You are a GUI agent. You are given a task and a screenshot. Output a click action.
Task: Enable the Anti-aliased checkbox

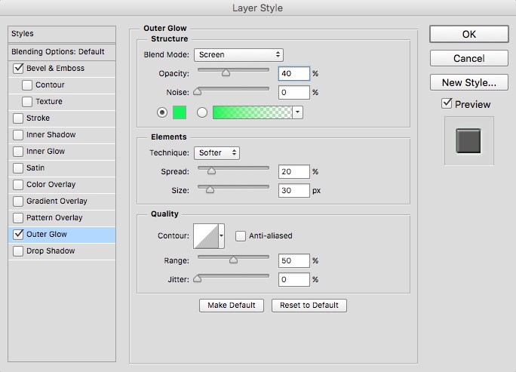(241, 236)
